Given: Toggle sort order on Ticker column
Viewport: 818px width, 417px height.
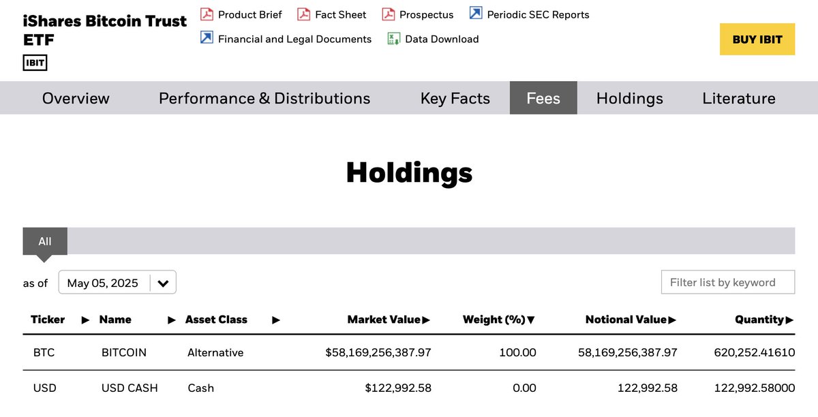Looking at the screenshot, I should coord(85,320).
